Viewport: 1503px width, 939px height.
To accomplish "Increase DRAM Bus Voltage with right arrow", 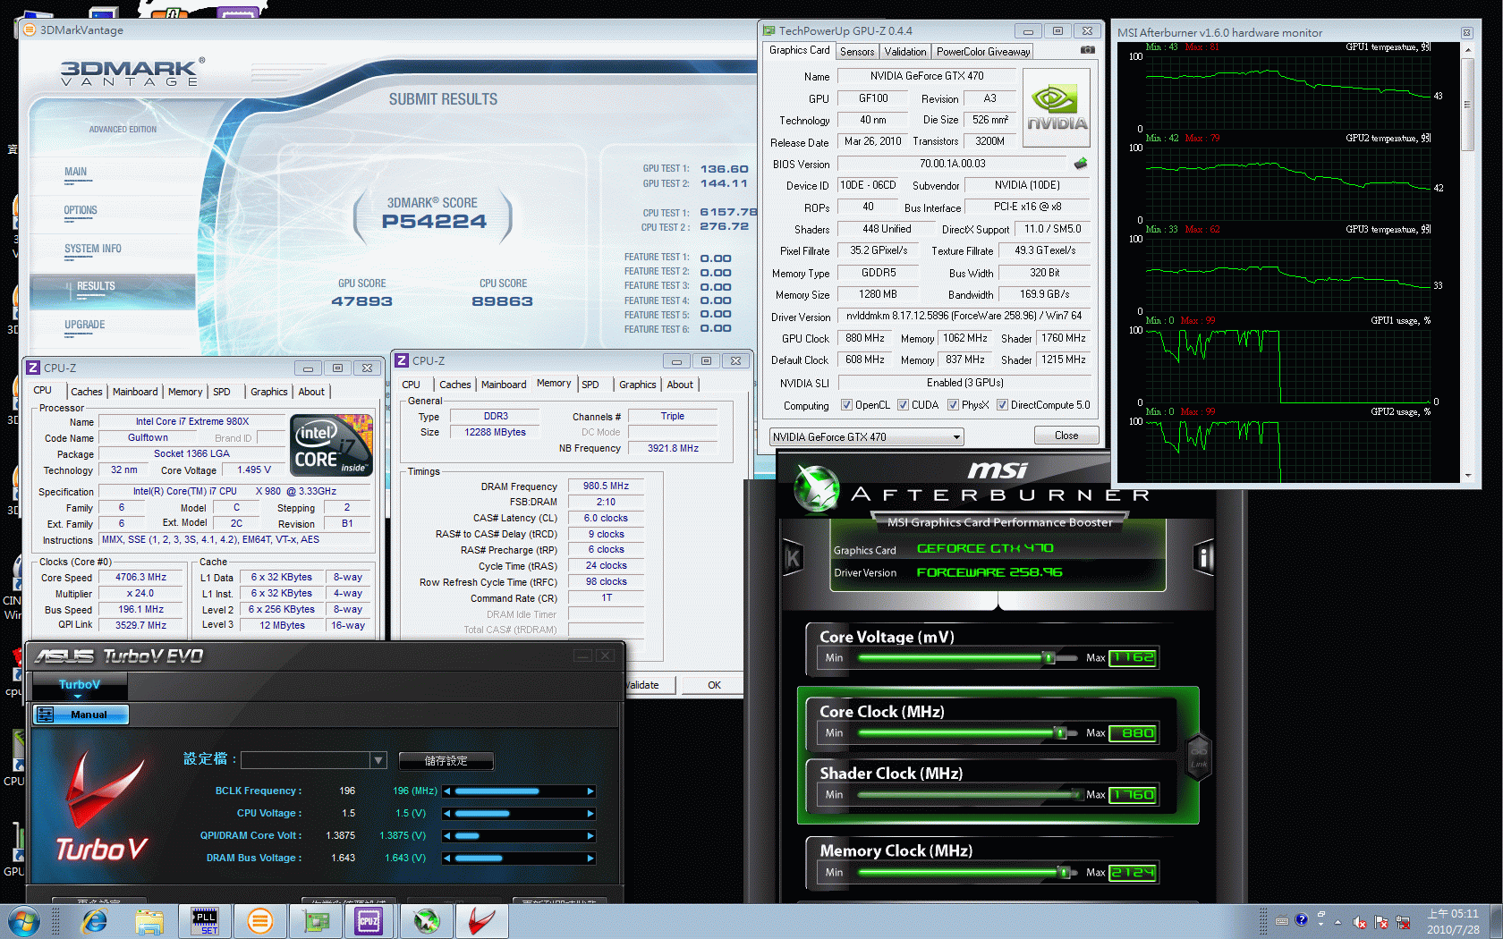I will 590,859.
